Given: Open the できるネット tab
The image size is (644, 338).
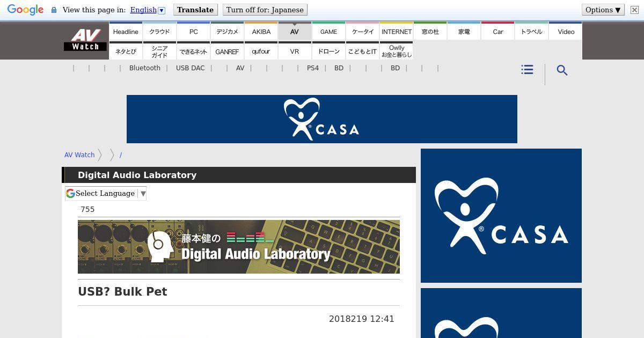Looking at the screenshot, I should 193,51.
